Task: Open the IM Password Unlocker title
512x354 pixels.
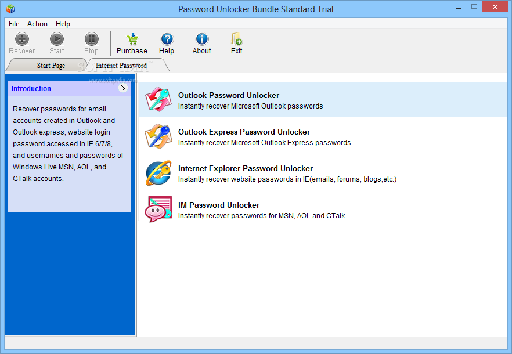Action: (x=219, y=205)
